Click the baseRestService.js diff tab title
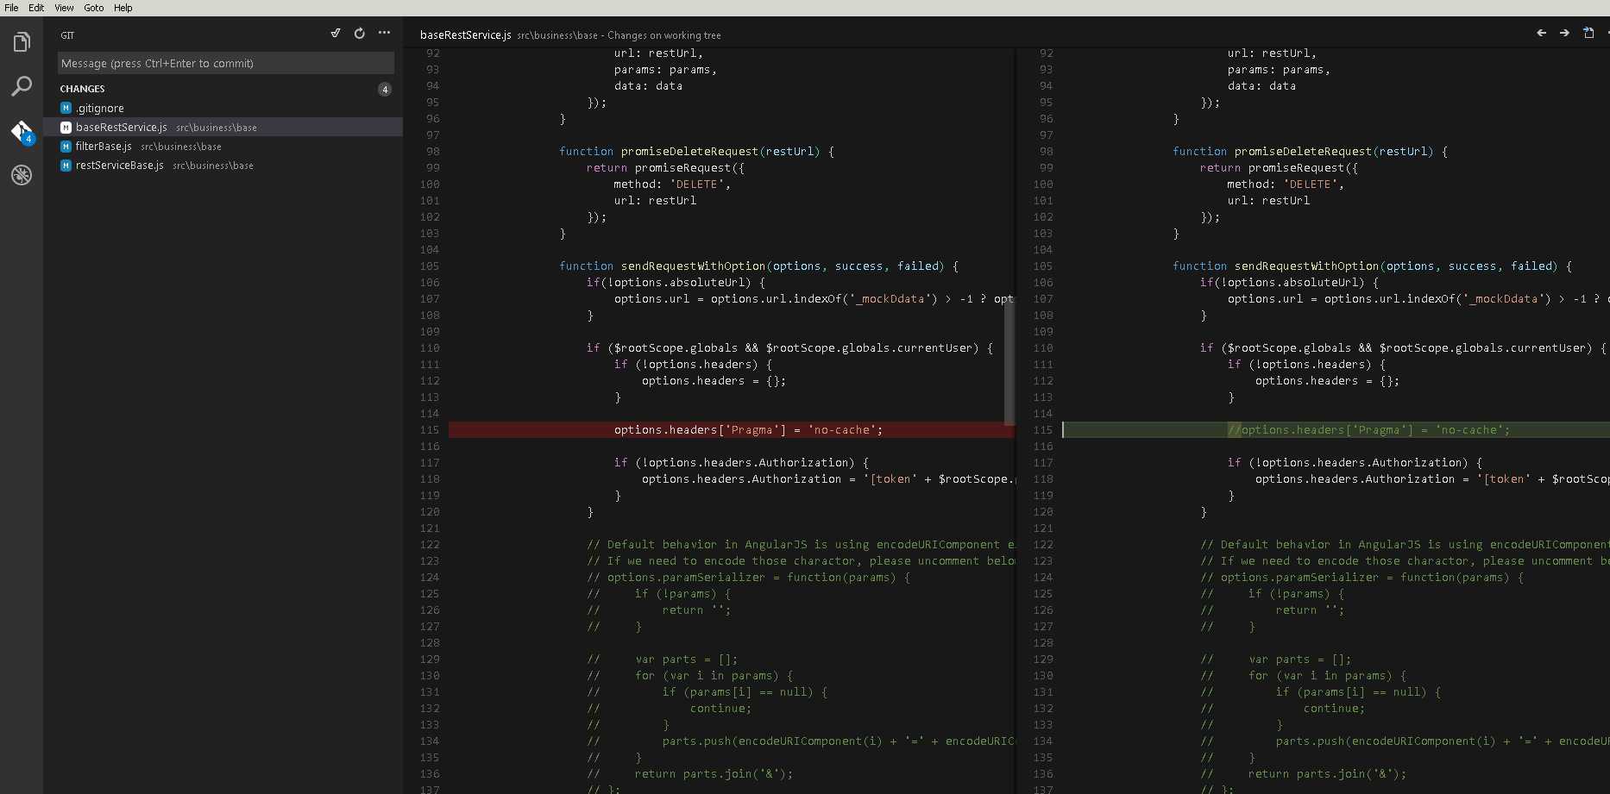Screen dimensions: 1610x794 [x=466, y=35]
